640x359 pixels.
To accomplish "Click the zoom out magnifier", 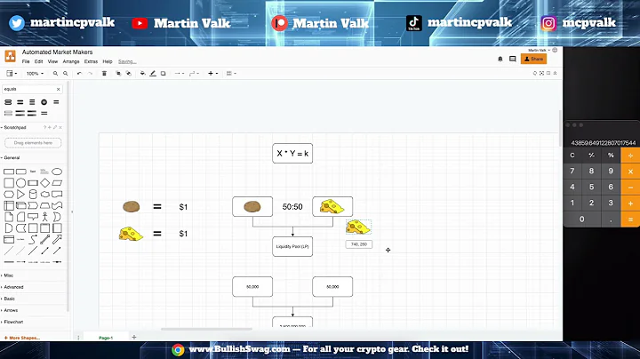I will [x=65, y=74].
